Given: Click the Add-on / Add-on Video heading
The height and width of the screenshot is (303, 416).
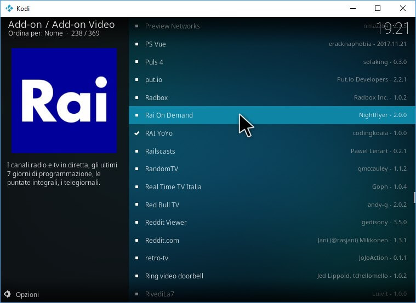Looking at the screenshot, I should point(61,25).
